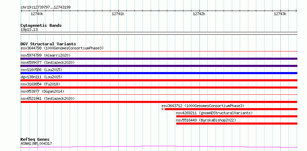Viewport: 307px width, 151px height.
Task: Select the dgv138n111 red variant bar
Action: click(159, 80)
